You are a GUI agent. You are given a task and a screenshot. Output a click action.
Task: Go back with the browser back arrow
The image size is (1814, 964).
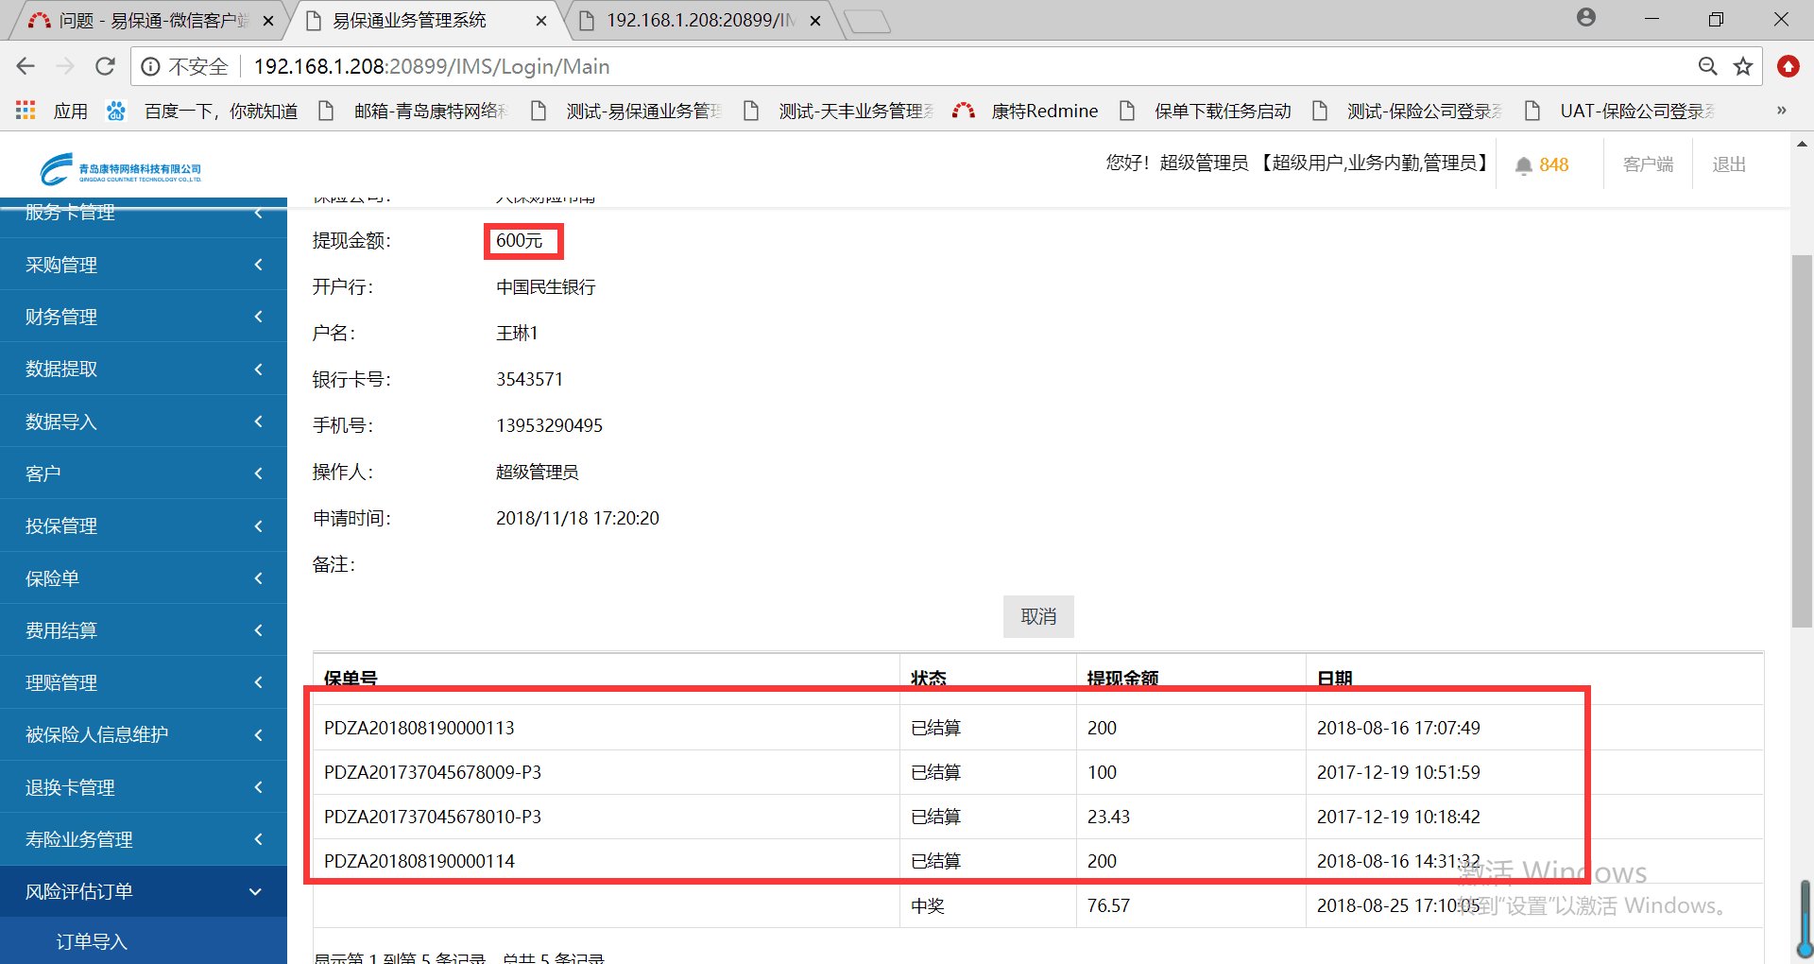tap(26, 66)
